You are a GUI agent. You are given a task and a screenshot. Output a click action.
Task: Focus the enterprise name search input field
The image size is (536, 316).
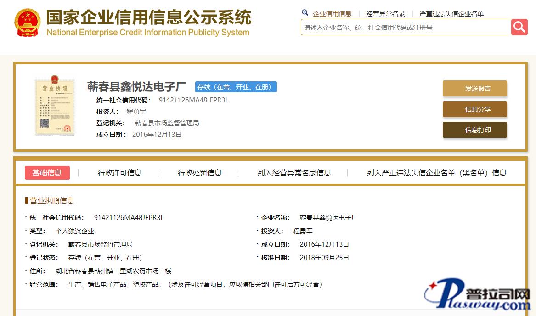tap(406, 28)
